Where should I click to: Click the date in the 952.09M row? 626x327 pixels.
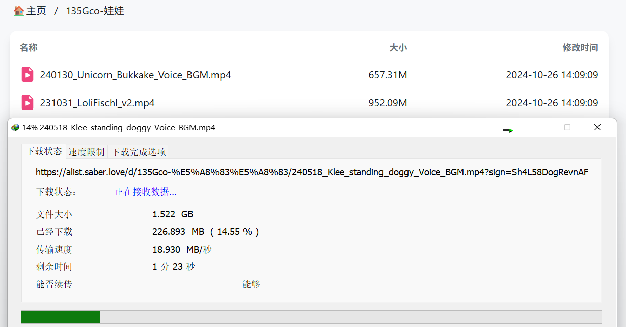point(552,103)
